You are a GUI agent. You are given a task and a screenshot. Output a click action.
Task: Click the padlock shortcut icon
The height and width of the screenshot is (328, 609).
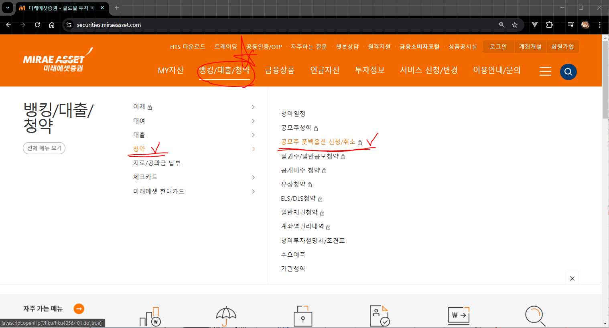pos(303,316)
